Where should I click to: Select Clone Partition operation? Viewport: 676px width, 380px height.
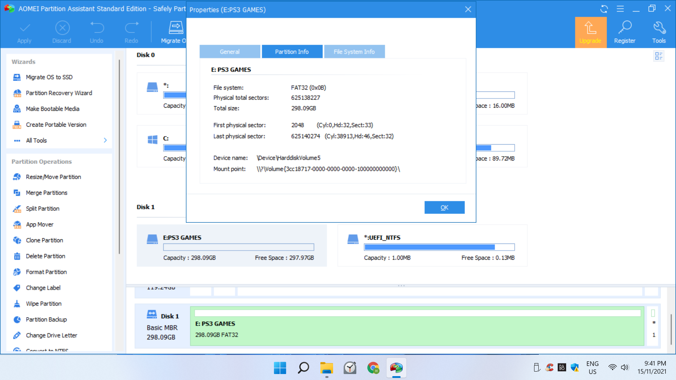coord(44,240)
